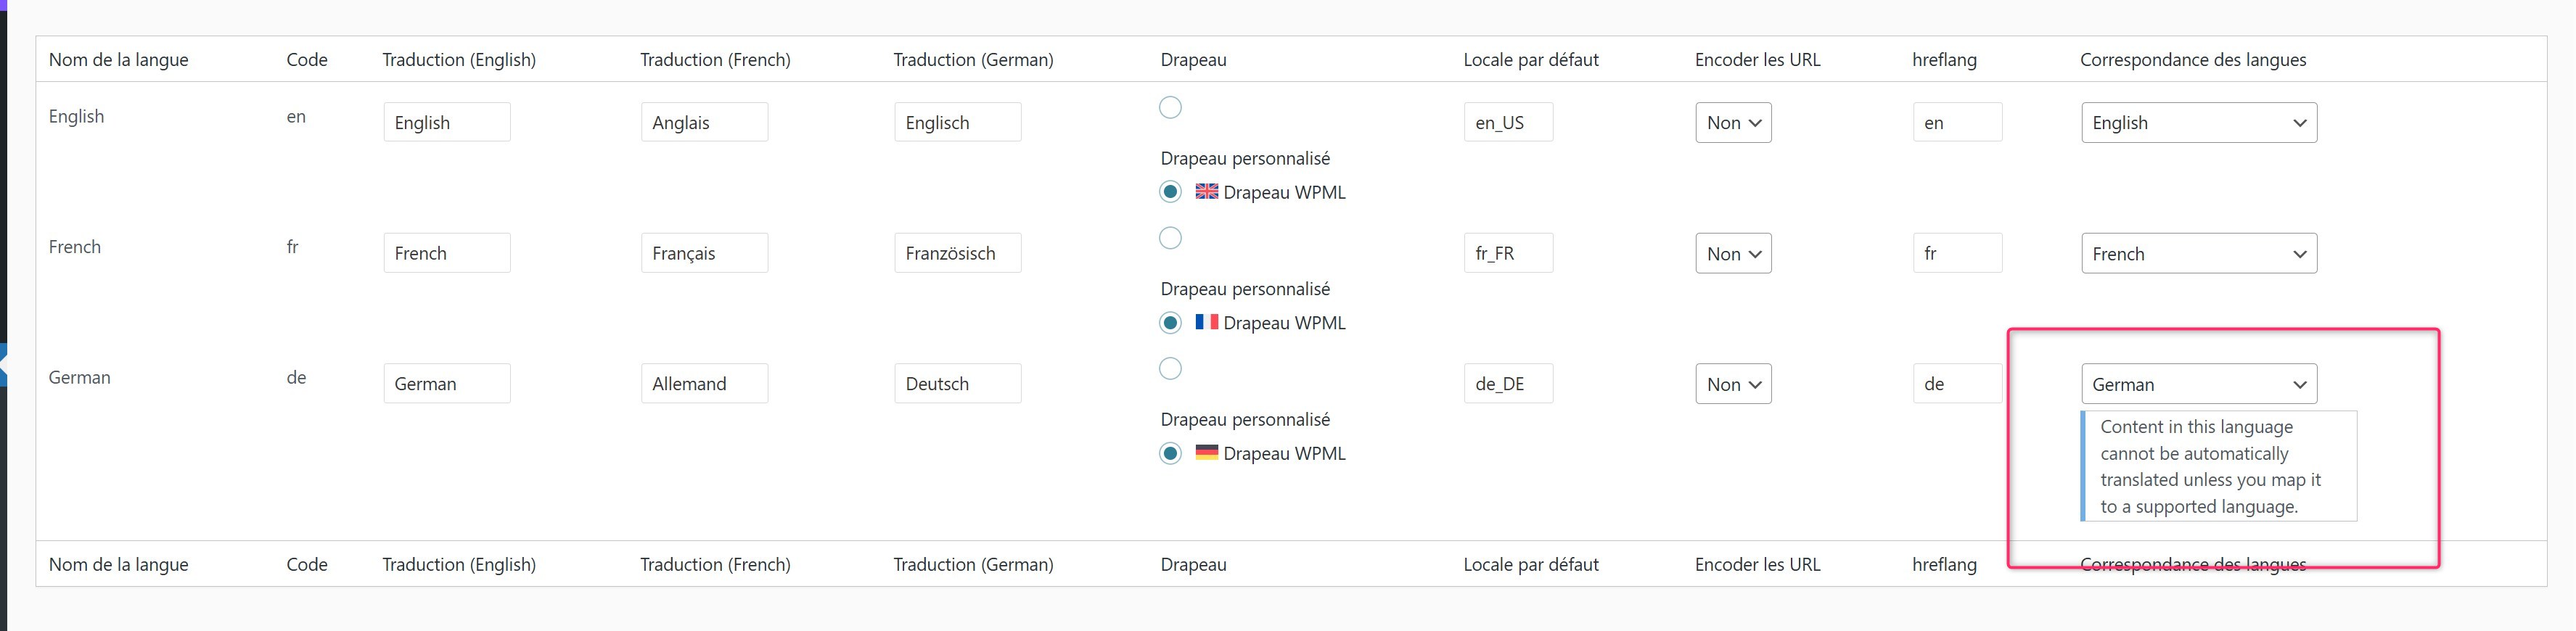
Task: Click the top 'Encoder les URL' column header
Action: coord(1757,59)
